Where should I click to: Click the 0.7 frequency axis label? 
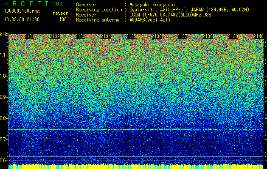pyautogui.click(x=3, y=139)
